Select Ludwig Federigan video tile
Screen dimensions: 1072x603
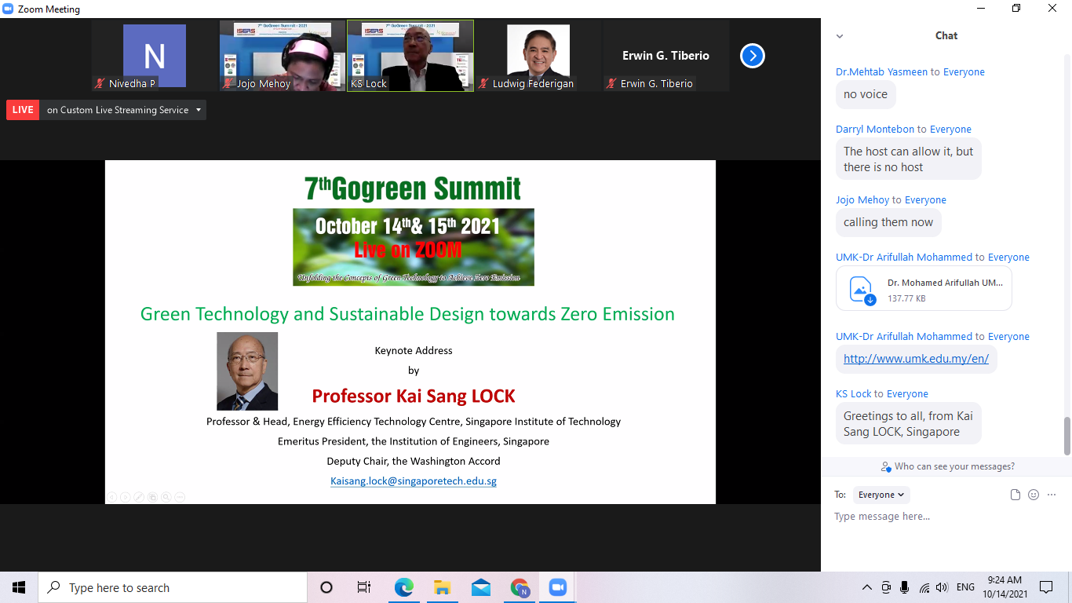pyautogui.click(x=538, y=56)
